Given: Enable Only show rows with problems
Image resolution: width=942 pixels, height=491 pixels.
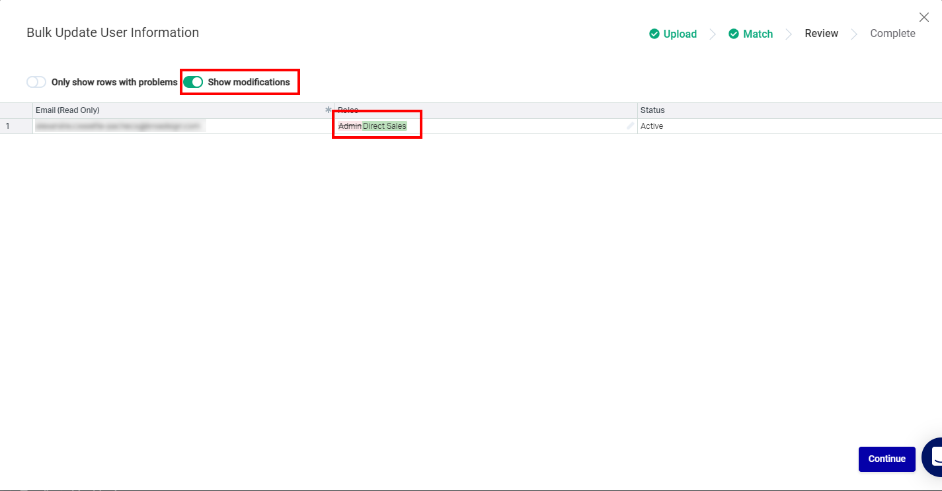Looking at the screenshot, I should click(36, 82).
